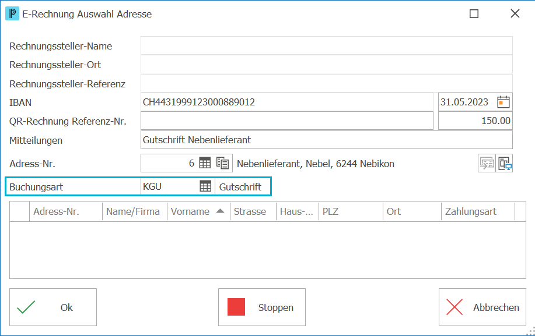
Task: Open address lookup grid beside Adress-Nr.
Action: click(x=205, y=164)
